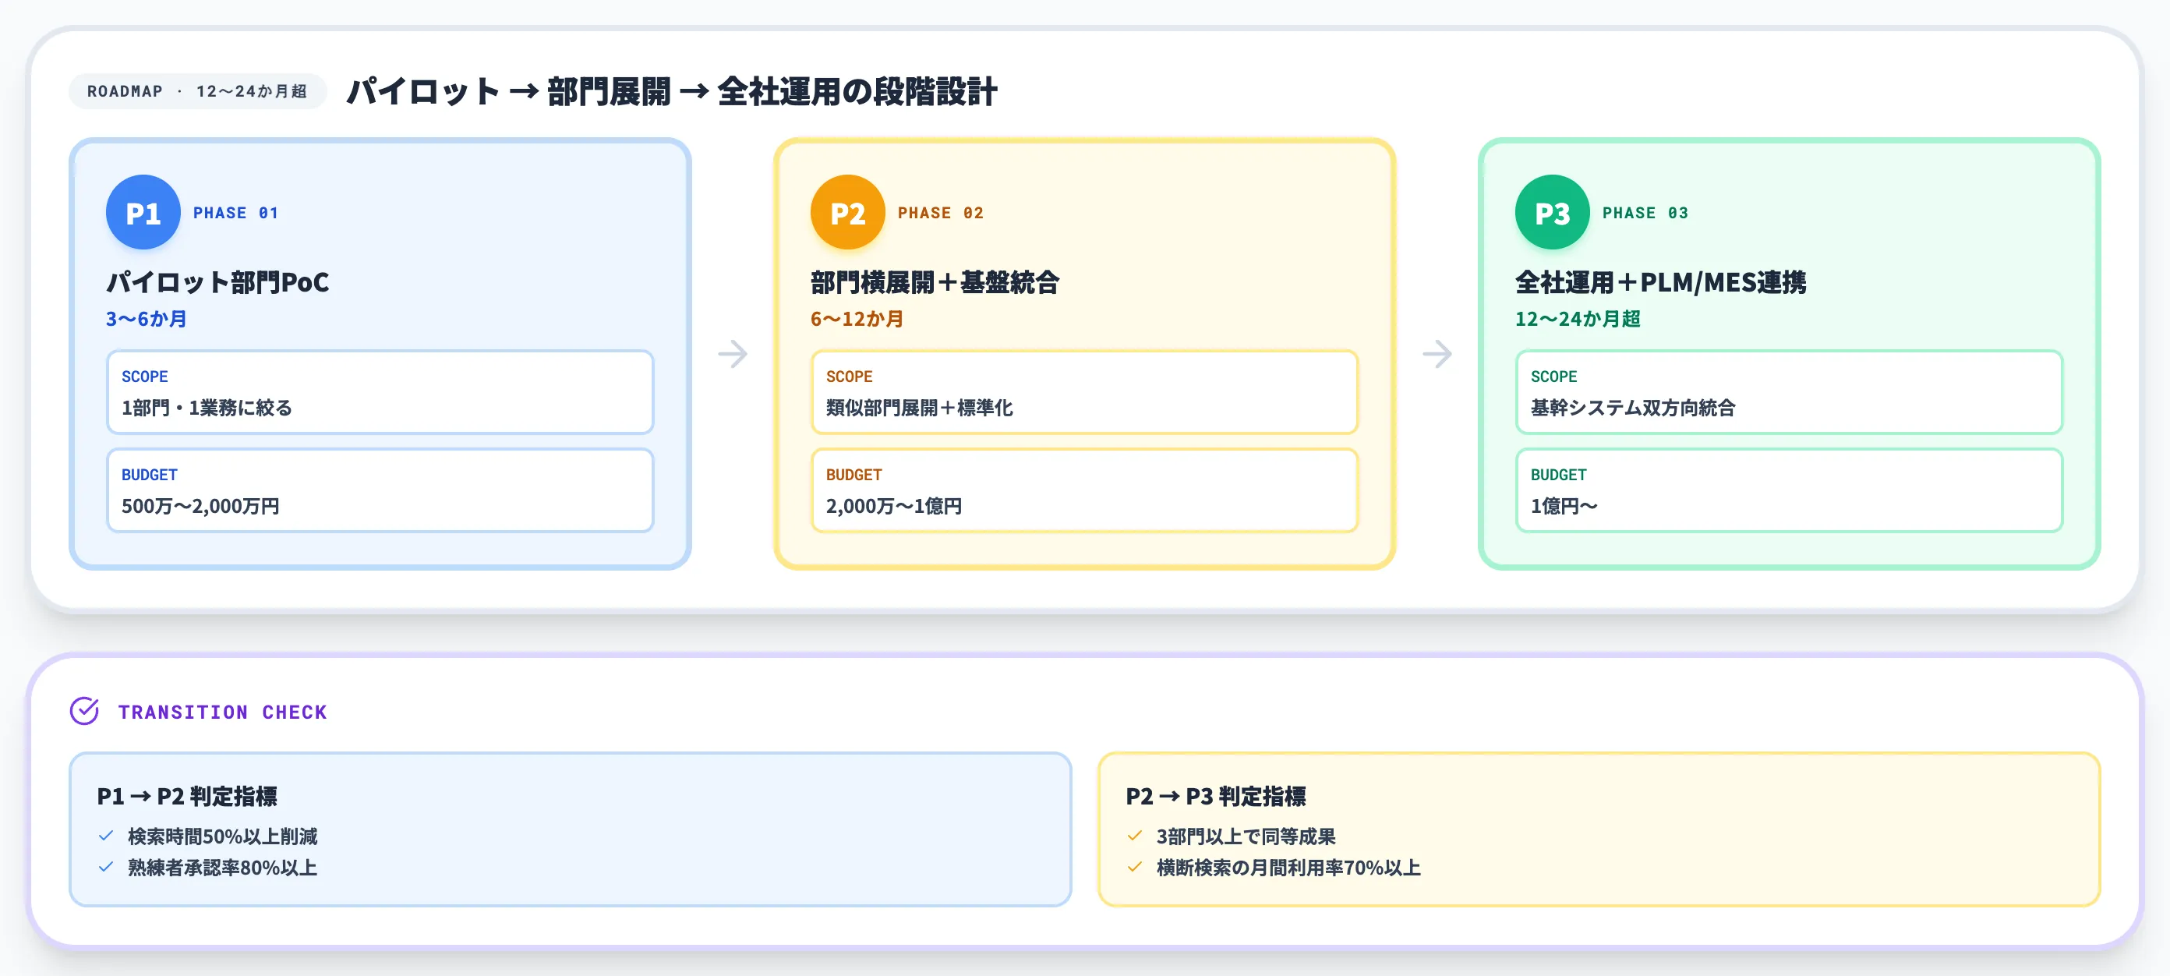The height and width of the screenshot is (976, 2170).
Task: Click the title 全社運用＋PLM/MES連携
Action: coord(1660,281)
